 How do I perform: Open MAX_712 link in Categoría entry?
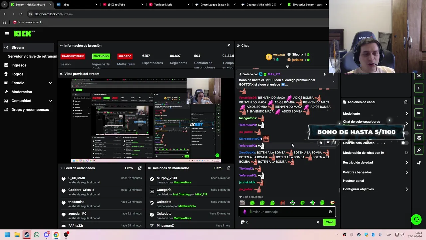tap(201, 194)
